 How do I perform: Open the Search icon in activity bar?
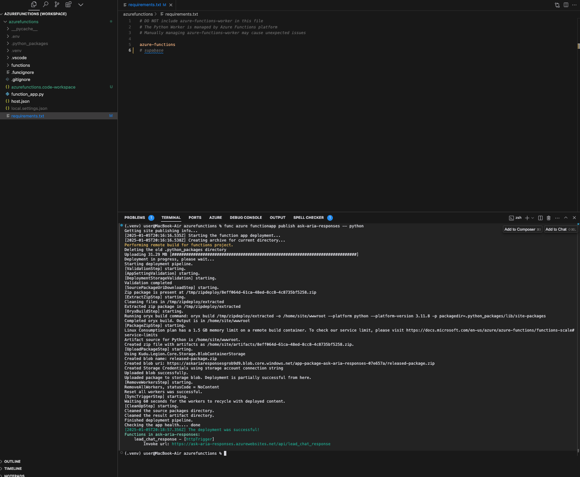45,4
